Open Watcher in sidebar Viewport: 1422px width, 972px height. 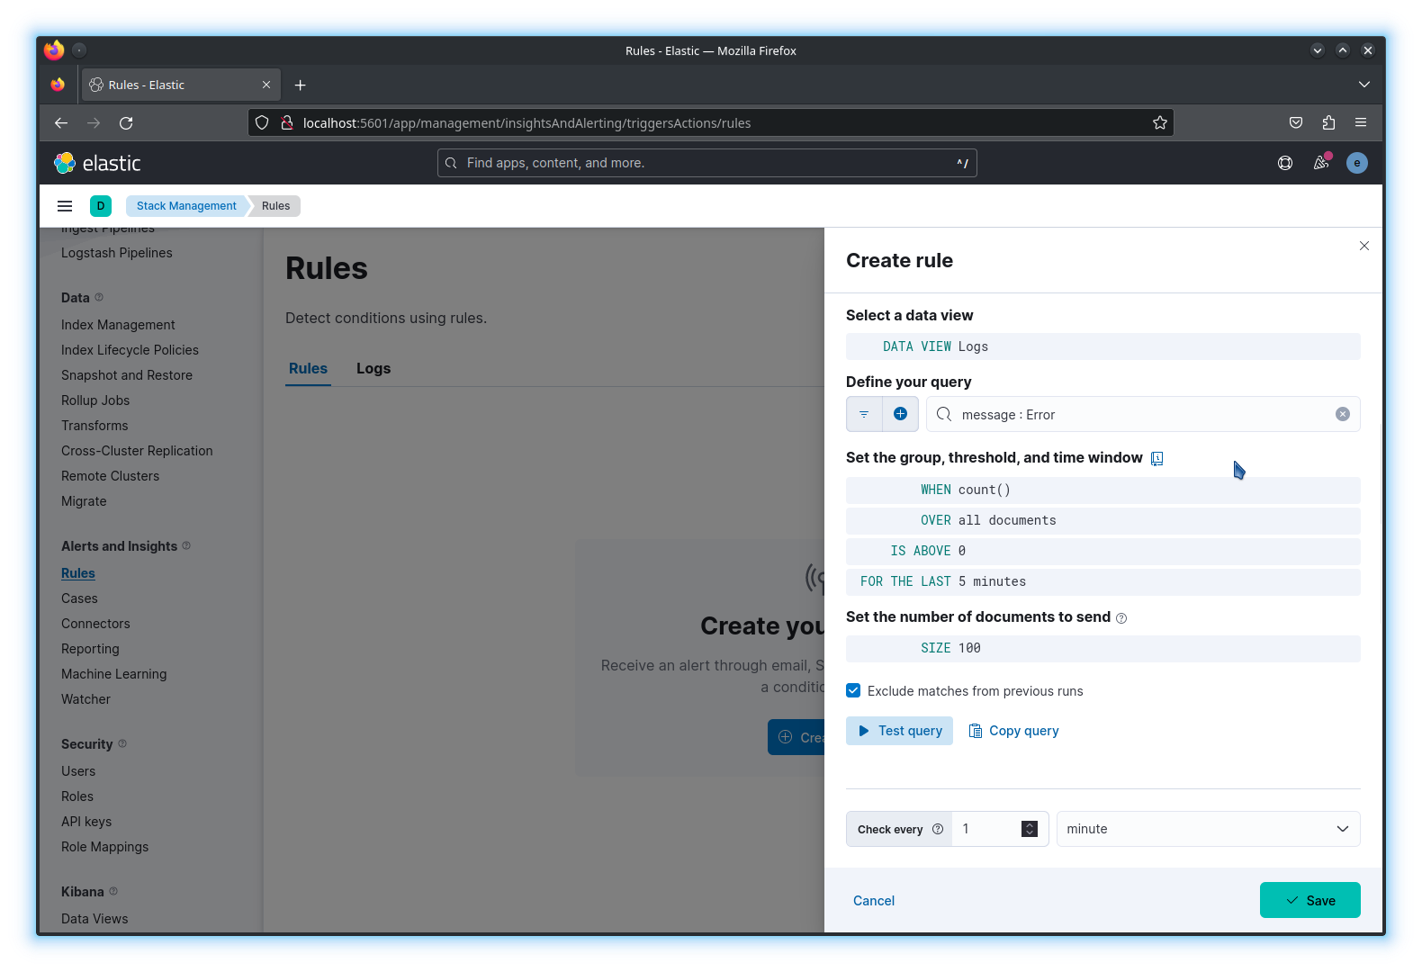pyautogui.click(x=85, y=699)
